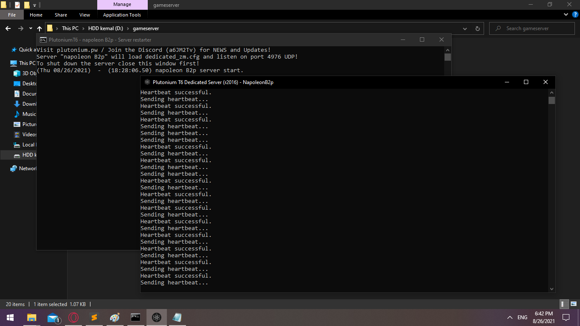
Task: Click This PC in address breadcrumb
Action: click(70, 28)
